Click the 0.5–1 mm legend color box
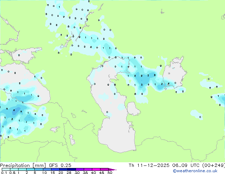The image size is (225, 174). 14,169
